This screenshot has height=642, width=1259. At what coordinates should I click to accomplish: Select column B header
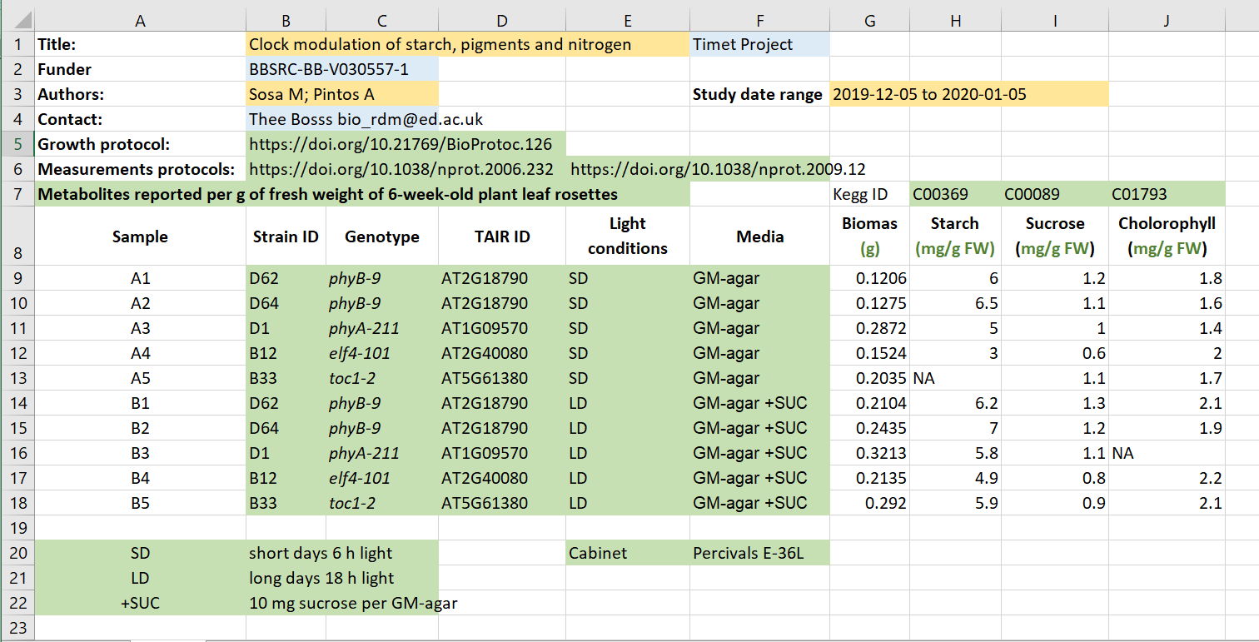tap(286, 21)
